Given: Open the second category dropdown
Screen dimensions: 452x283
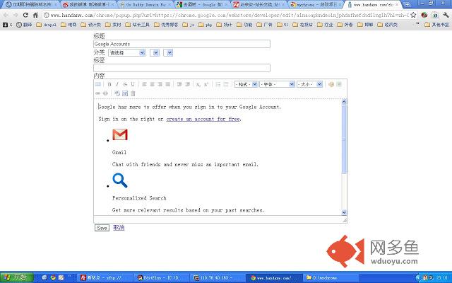Looking at the screenshot, I should [155, 53].
